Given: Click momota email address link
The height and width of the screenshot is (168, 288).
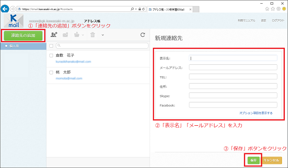Looking at the screenshot, I should 69,78.
